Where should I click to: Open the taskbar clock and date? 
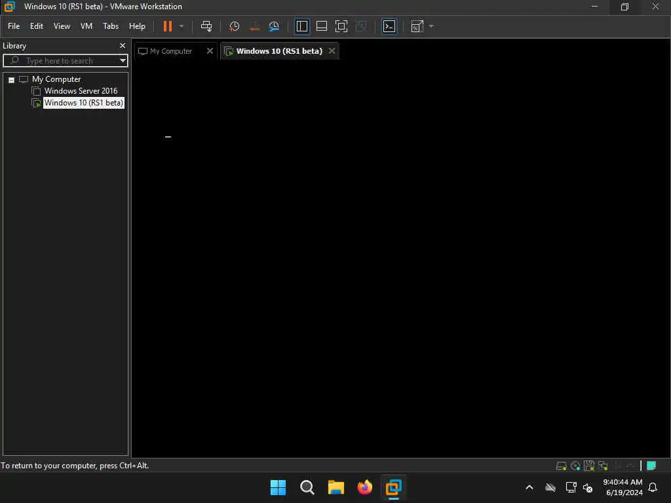(x=623, y=487)
